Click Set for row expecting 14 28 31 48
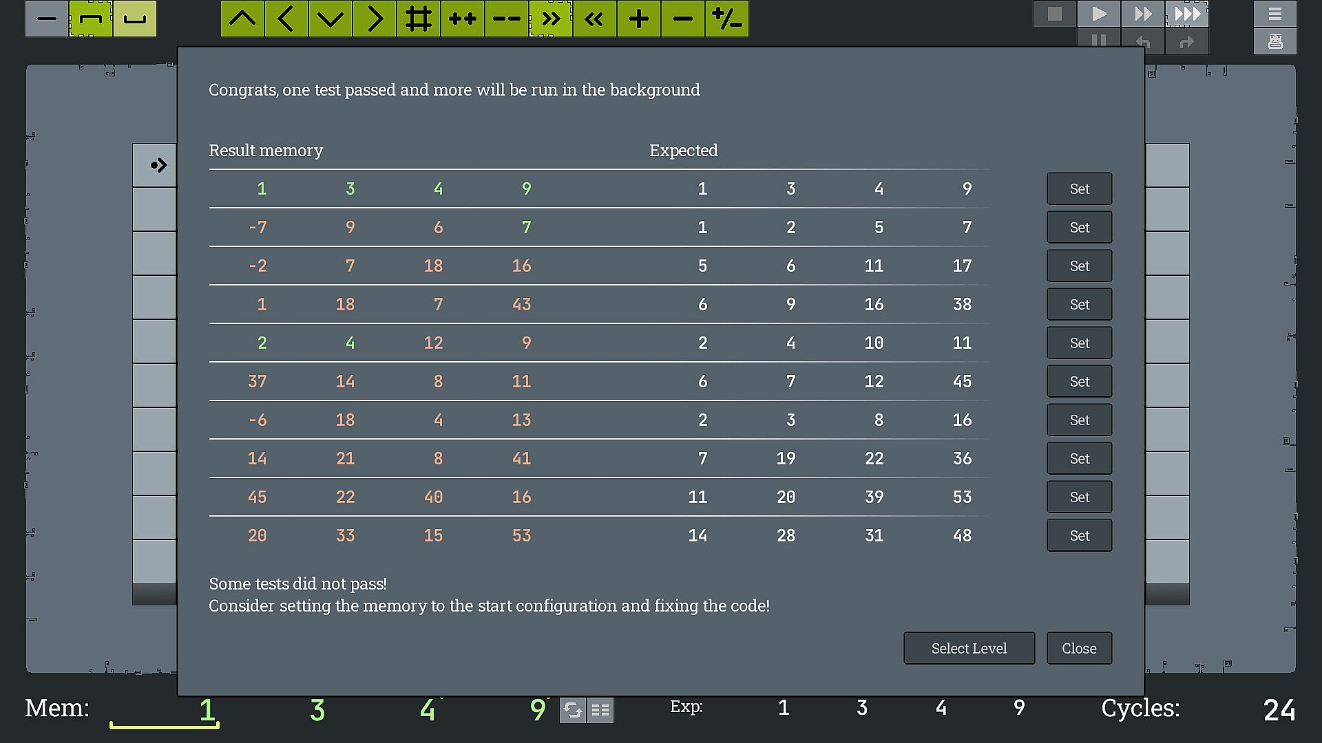Viewport: 1322px width, 743px height. click(x=1079, y=535)
